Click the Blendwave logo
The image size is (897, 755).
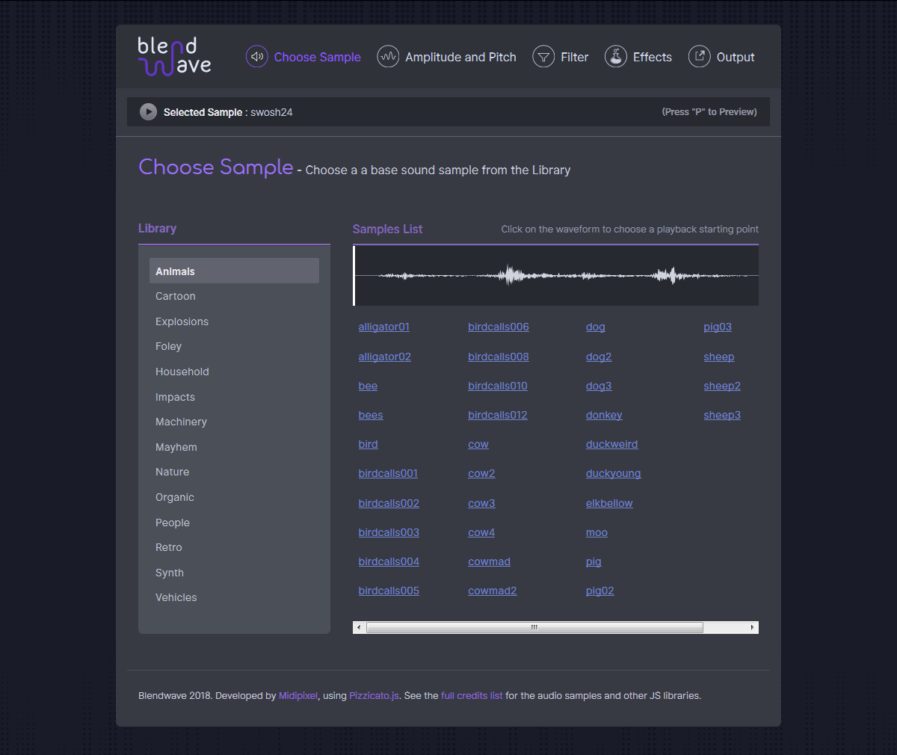(175, 57)
